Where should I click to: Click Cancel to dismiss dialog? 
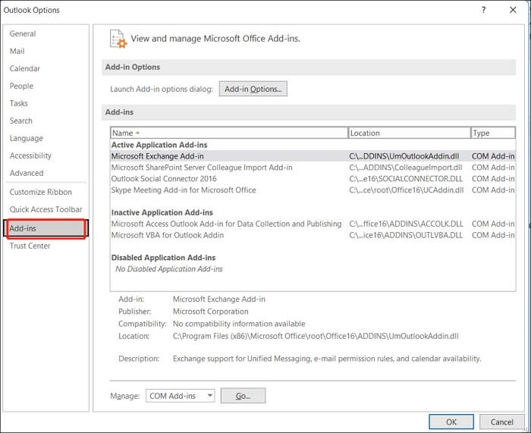(501, 422)
